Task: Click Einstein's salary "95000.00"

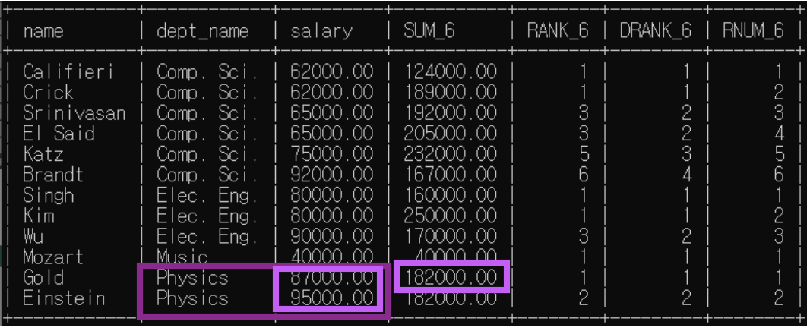Action: tap(331, 298)
